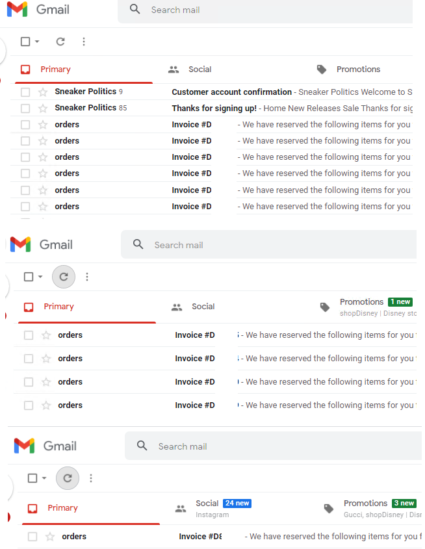Switch to Primary tab in top Gmail screenshot
425x549 pixels.
click(84, 70)
